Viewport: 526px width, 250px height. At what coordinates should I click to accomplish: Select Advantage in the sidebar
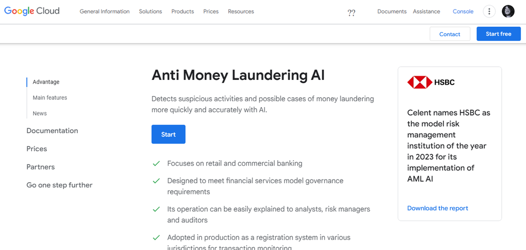pos(46,82)
